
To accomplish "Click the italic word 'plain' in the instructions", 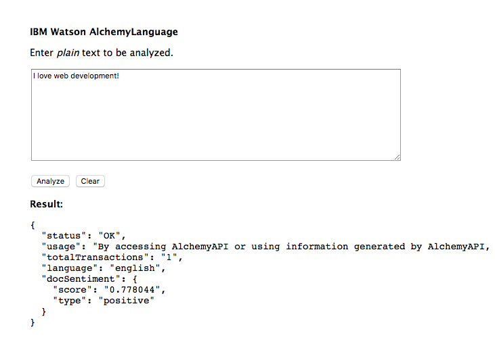I will click(68, 53).
